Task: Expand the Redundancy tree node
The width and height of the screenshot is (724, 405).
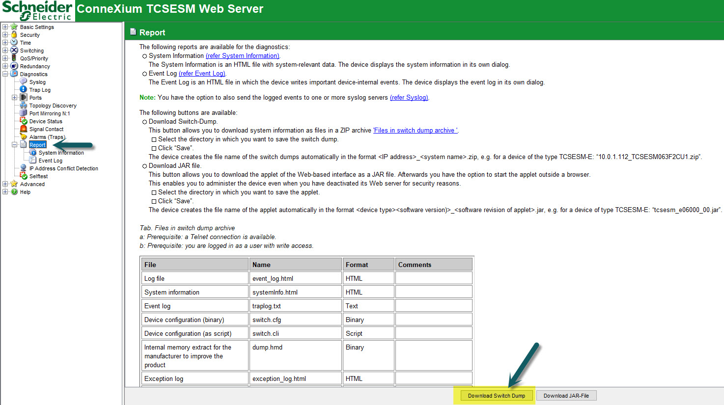Action: [5, 66]
